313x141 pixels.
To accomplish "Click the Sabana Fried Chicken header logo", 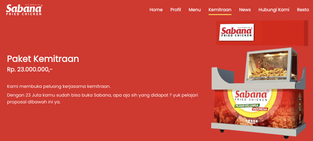I will point(24,10).
